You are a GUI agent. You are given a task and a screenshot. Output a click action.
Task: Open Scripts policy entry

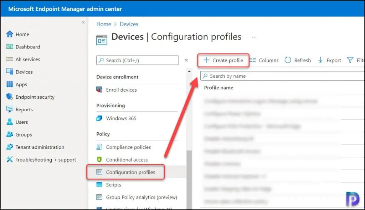(x=113, y=185)
